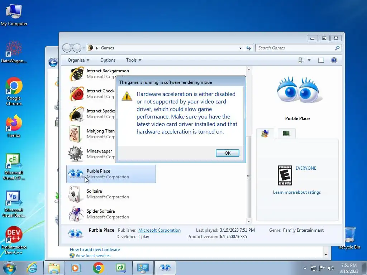
Task: Launch Internet Explorer from taskbar
Action: coord(32,268)
